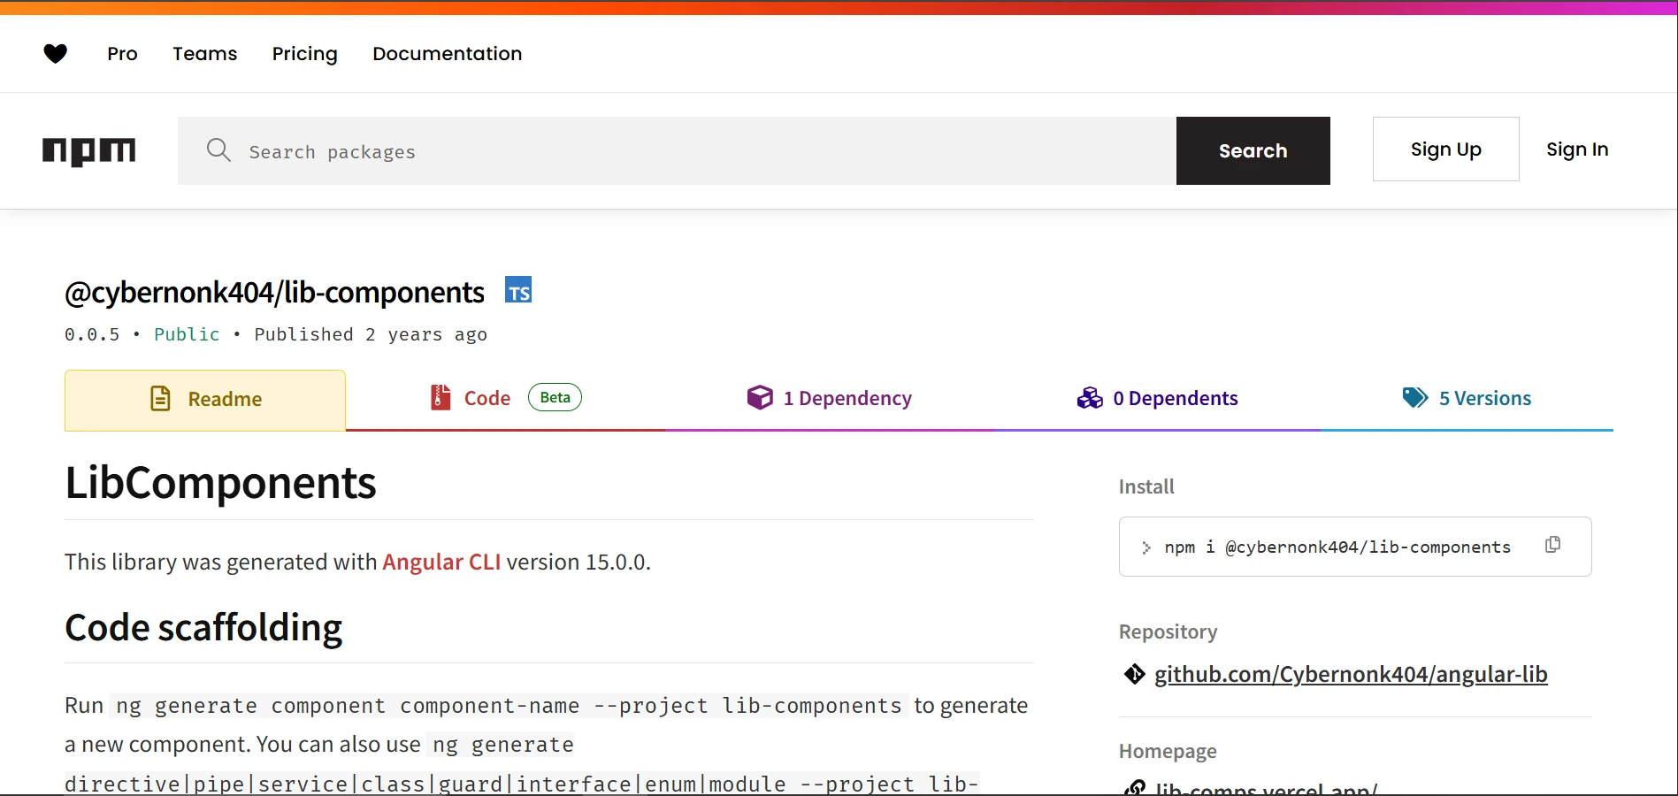1678x796 pixels.
Task: Switch to the Code tab
Action: (487, 399)
